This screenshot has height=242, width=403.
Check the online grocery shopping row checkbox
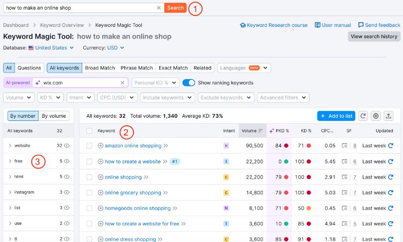[x=89, y=193]
